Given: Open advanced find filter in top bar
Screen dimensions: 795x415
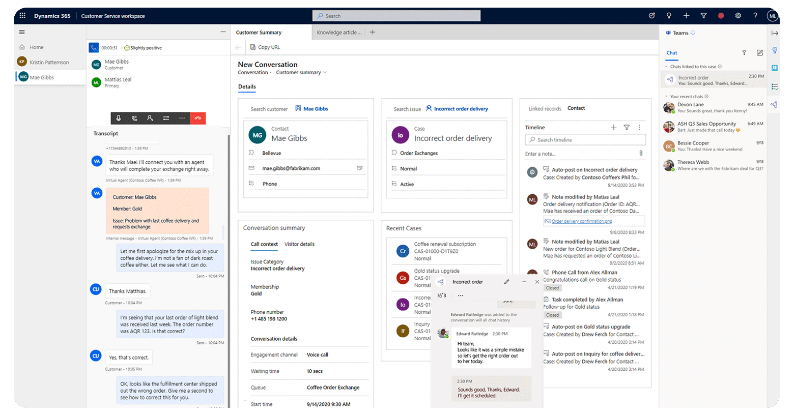Looking at the screenshot, I should 703,16.
